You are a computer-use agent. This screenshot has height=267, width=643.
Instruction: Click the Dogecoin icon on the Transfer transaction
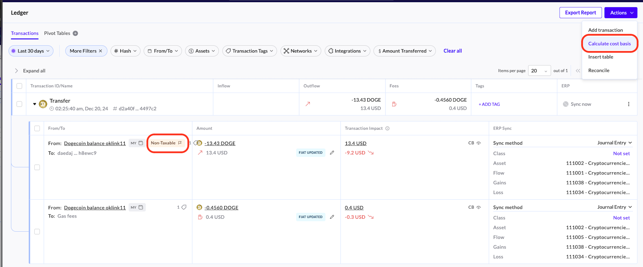click(43, 104)
